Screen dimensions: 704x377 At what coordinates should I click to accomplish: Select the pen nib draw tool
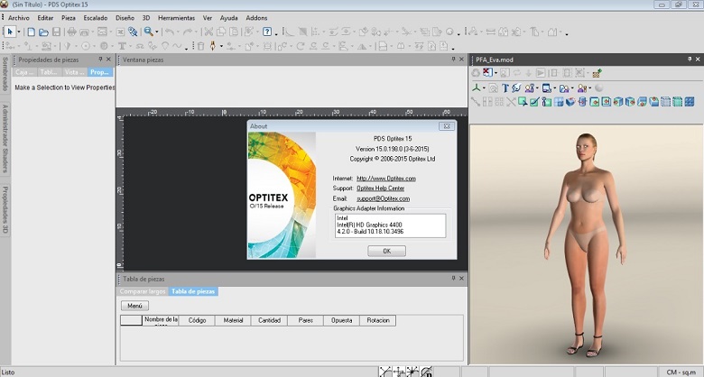[x=213, y=46]
